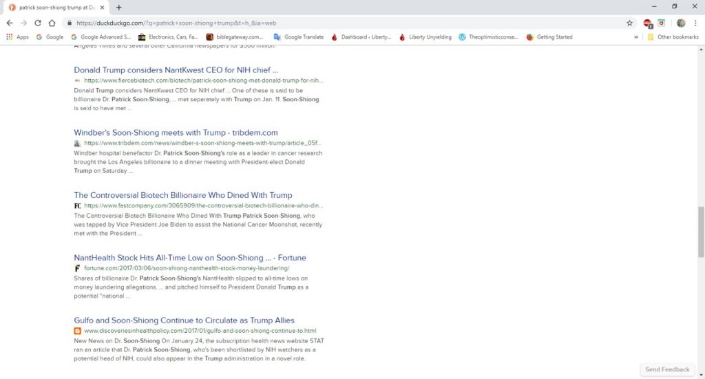Click the Send Feedback button
705x379 pixels.
[666, 369]
